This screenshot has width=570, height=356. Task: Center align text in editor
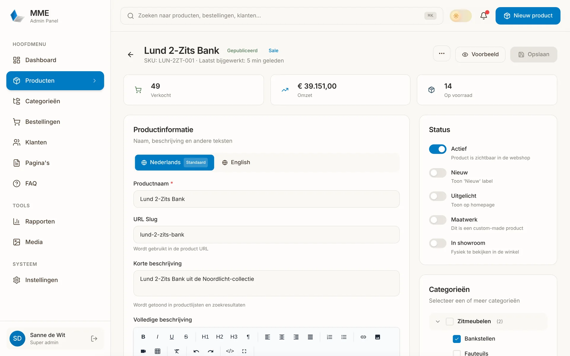[x=282, y=337]
